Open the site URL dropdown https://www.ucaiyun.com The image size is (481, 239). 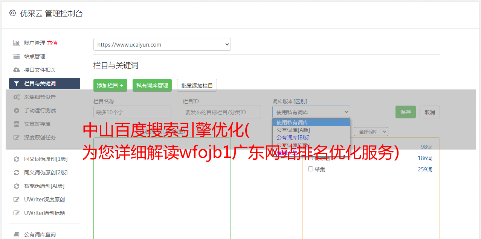162,44
